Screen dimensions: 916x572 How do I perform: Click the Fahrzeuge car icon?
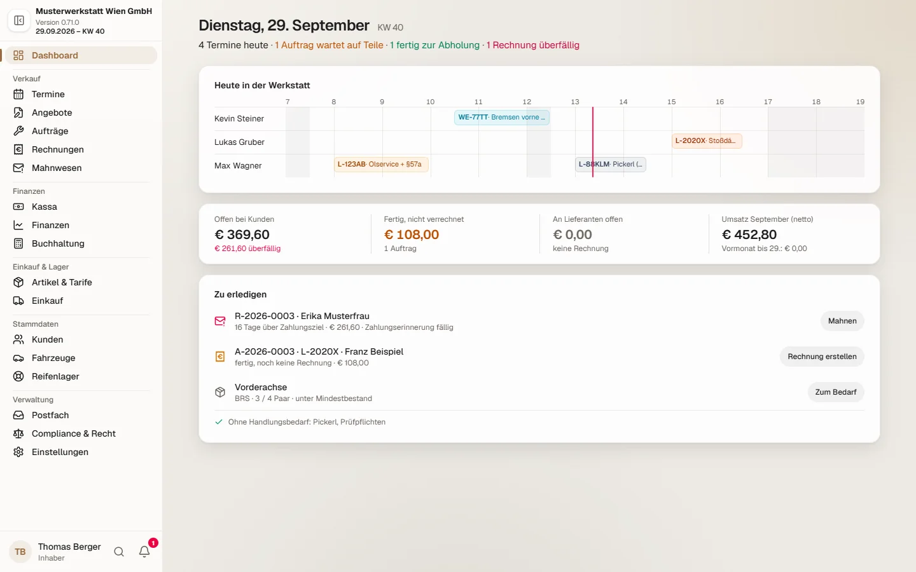[18, 358]
